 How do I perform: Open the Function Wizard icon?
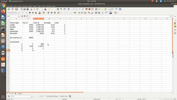coord(22,16)
